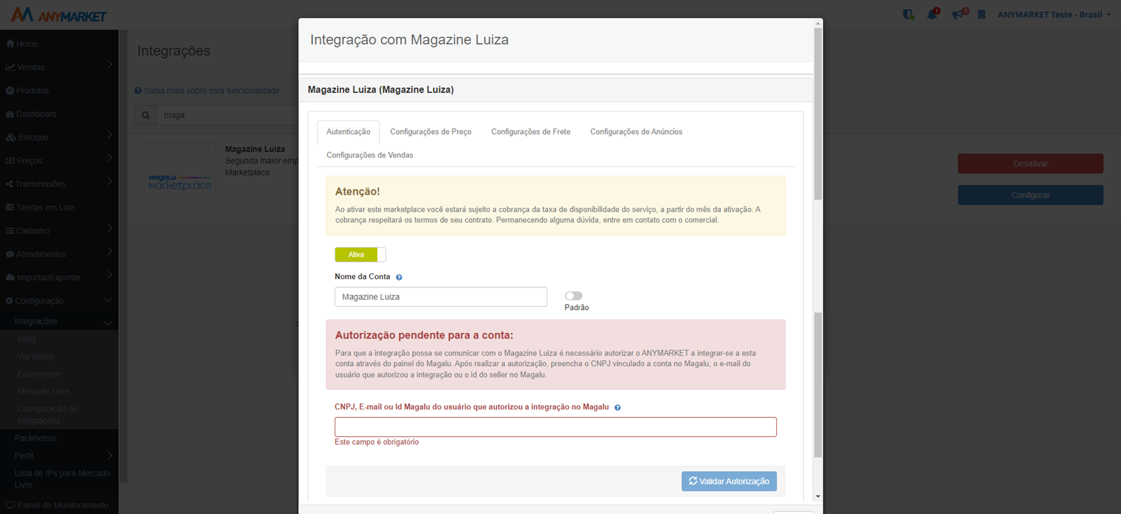Viewport: 1121px width, 514px height.
Task: Click the search magnifier icon
Action: [x=145, y=115]
